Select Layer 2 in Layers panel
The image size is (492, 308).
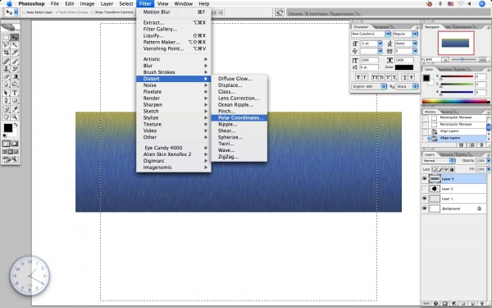[x=457, y=189]
